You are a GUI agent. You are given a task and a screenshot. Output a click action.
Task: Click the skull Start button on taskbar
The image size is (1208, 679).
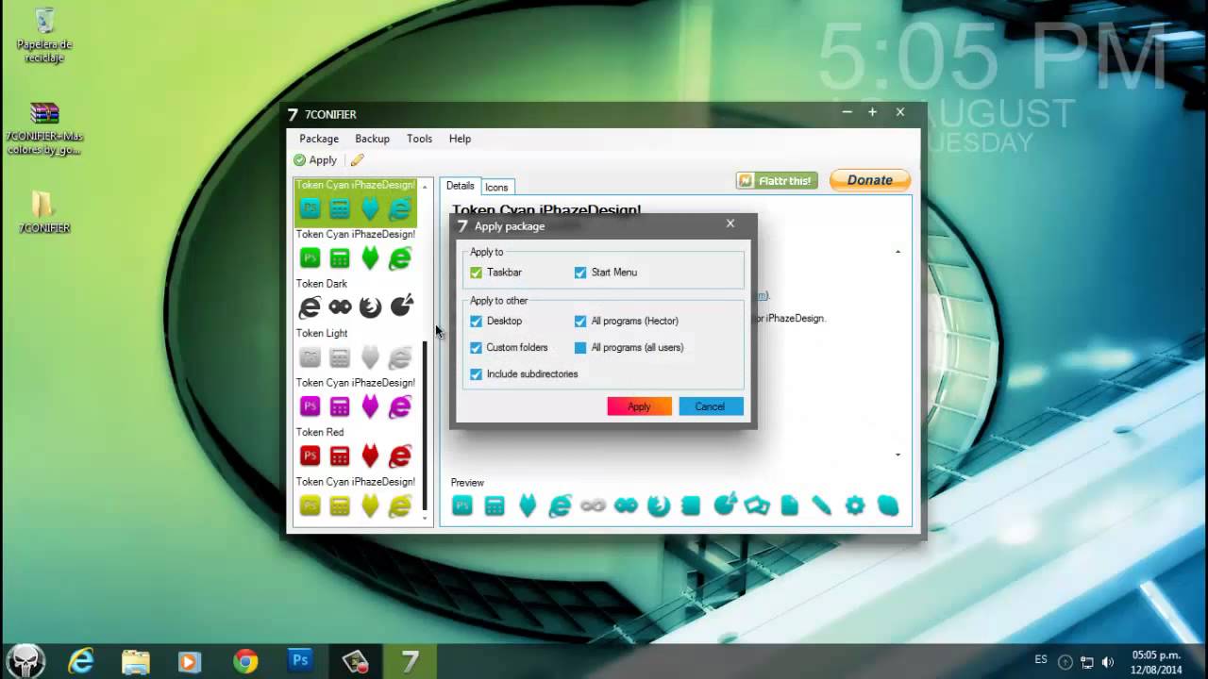pos(25,660)
